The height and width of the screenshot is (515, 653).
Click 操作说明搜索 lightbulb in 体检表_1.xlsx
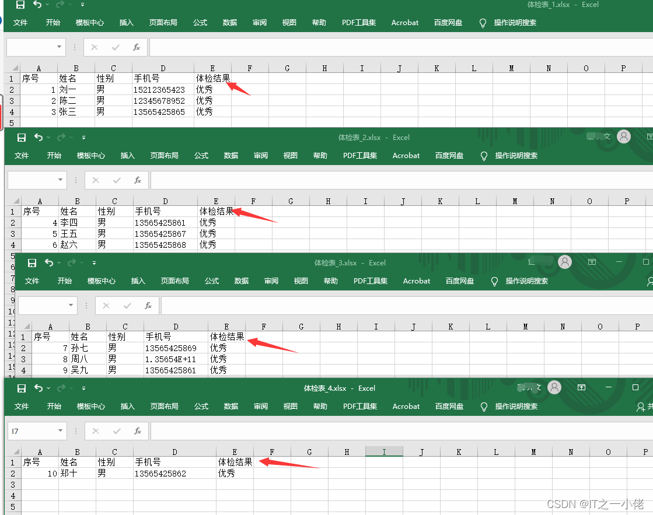(483, 23)
